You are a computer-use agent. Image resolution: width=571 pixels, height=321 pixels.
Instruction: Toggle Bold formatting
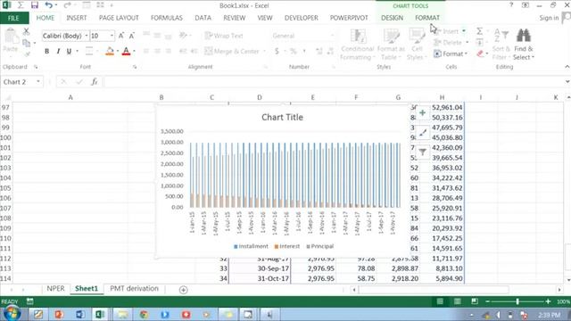point(46,52)
